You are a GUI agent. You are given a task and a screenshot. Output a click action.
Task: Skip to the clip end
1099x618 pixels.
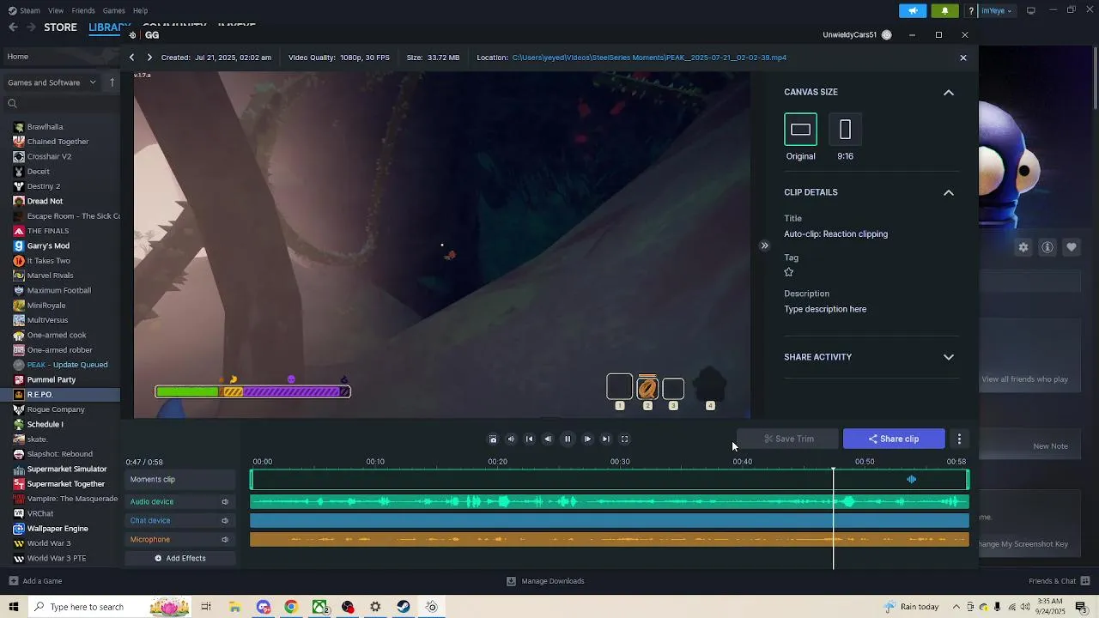click(605, 439)
